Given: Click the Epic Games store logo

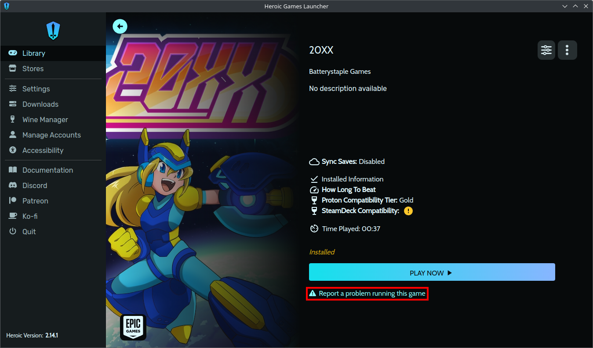Looking at the screenshot, I should click(133, 327).
